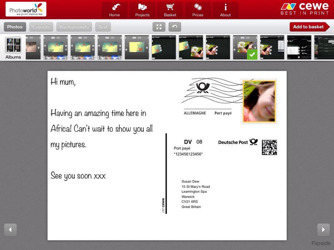Open the shopping Basket
Viewport: 334px width, 250px height.
click(x=170, y=10)
